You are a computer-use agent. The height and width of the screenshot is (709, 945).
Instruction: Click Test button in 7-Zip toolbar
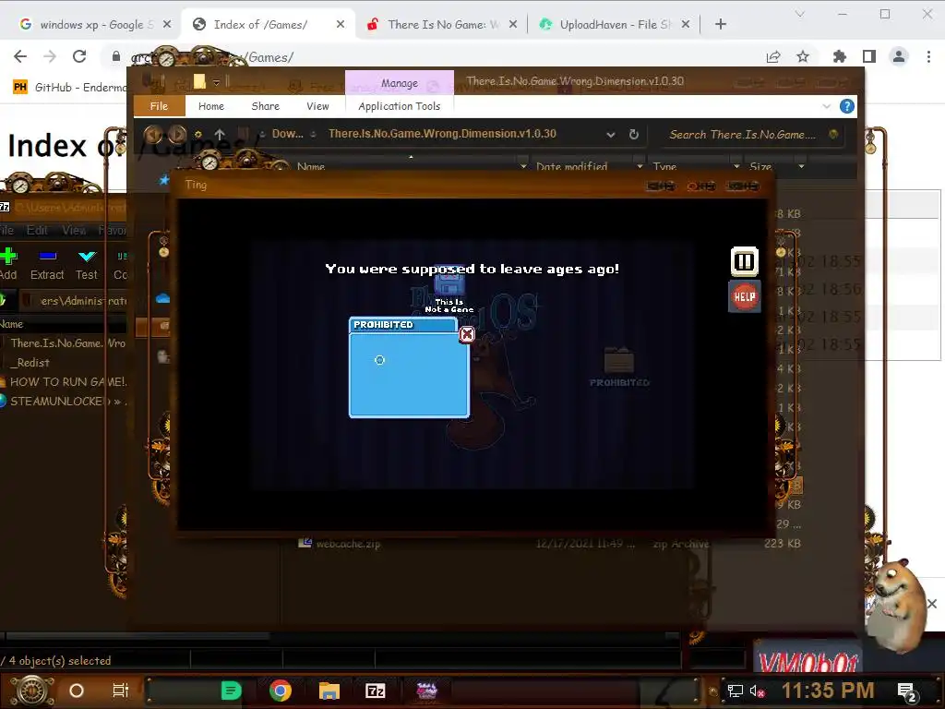tap(87, 264)
